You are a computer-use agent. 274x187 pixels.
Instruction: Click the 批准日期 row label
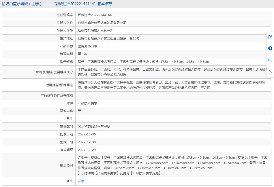[x=66, y=134]
